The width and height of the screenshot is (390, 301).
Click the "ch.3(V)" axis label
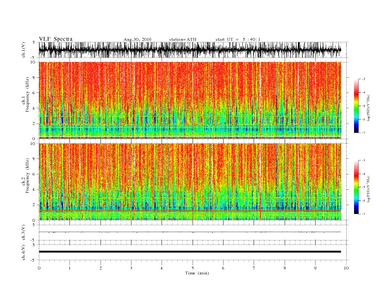click(x=24, y=233)
